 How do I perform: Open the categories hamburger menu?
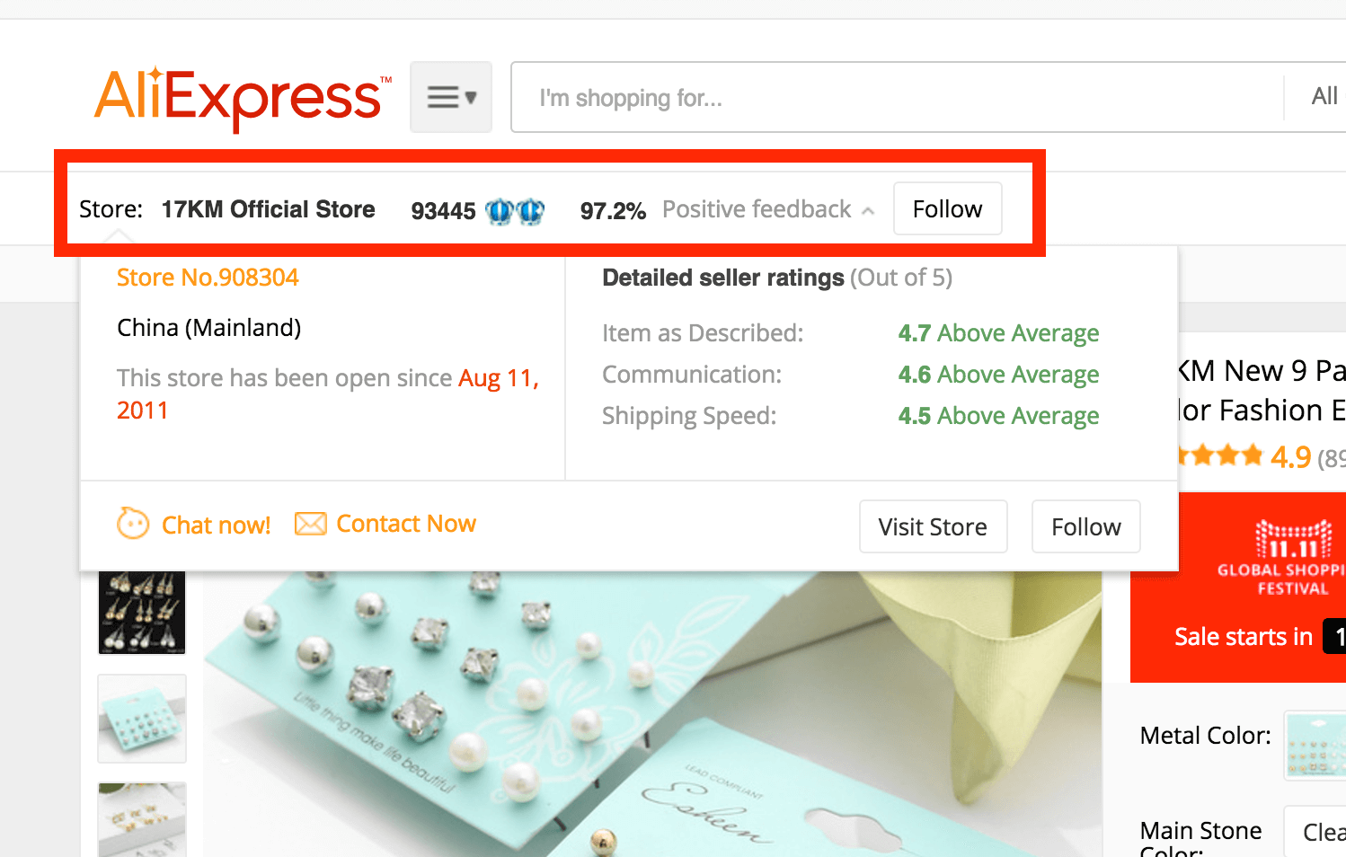click(x=451, y=97)
